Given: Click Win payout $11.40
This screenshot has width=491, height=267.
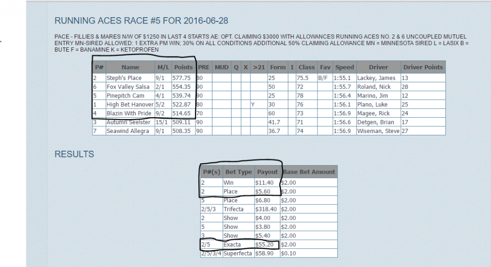Looking at the screenshot, I should 264,183.
